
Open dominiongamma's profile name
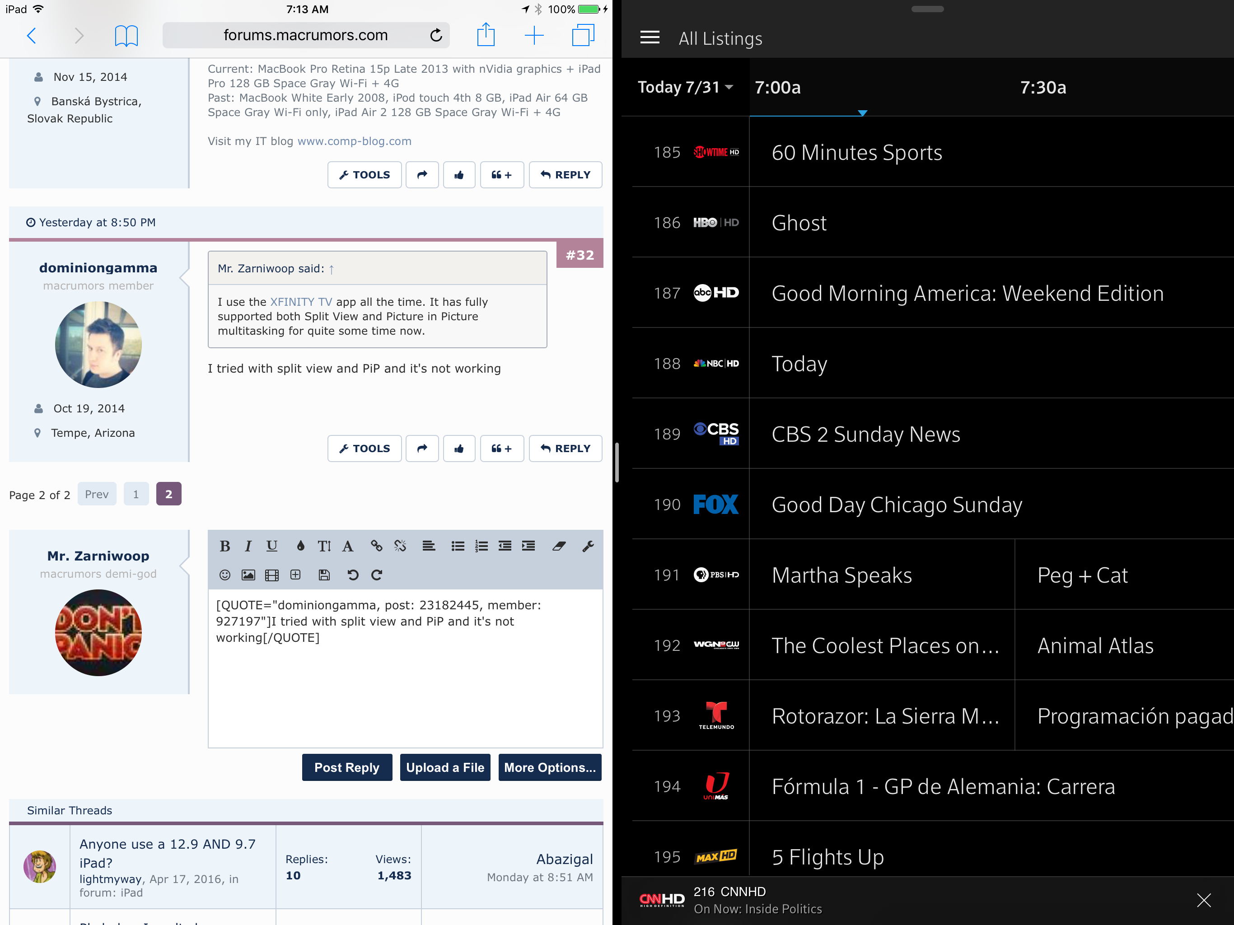(x=98, y=268)
